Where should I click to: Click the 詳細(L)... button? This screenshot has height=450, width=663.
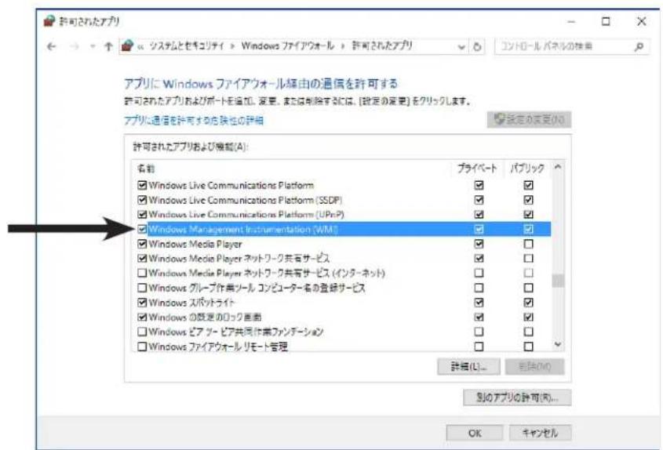pos(468,366)
